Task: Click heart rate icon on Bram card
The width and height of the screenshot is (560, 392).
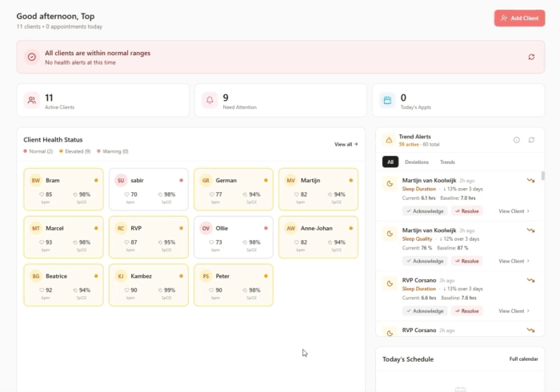Action: click(42, 194)
